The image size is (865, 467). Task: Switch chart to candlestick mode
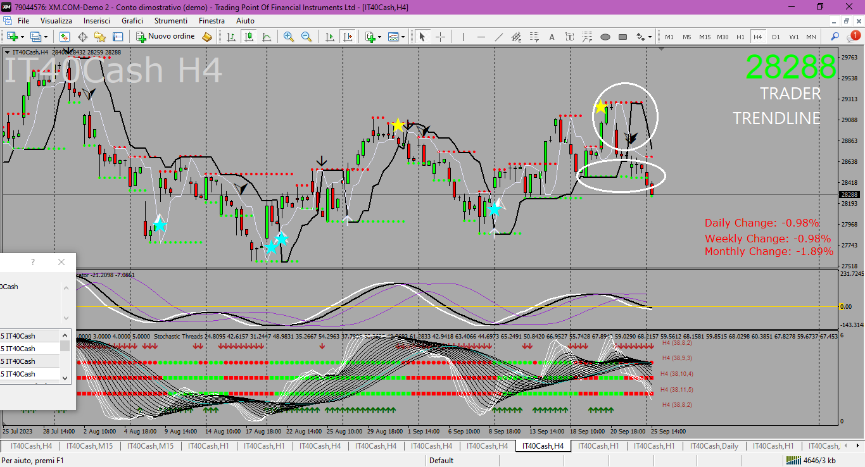pos(249,37)
